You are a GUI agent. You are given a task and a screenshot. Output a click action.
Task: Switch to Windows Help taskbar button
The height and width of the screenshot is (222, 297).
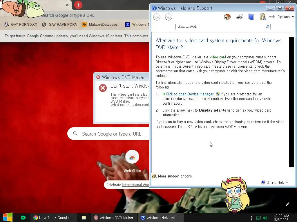click(x=160, y=218)
